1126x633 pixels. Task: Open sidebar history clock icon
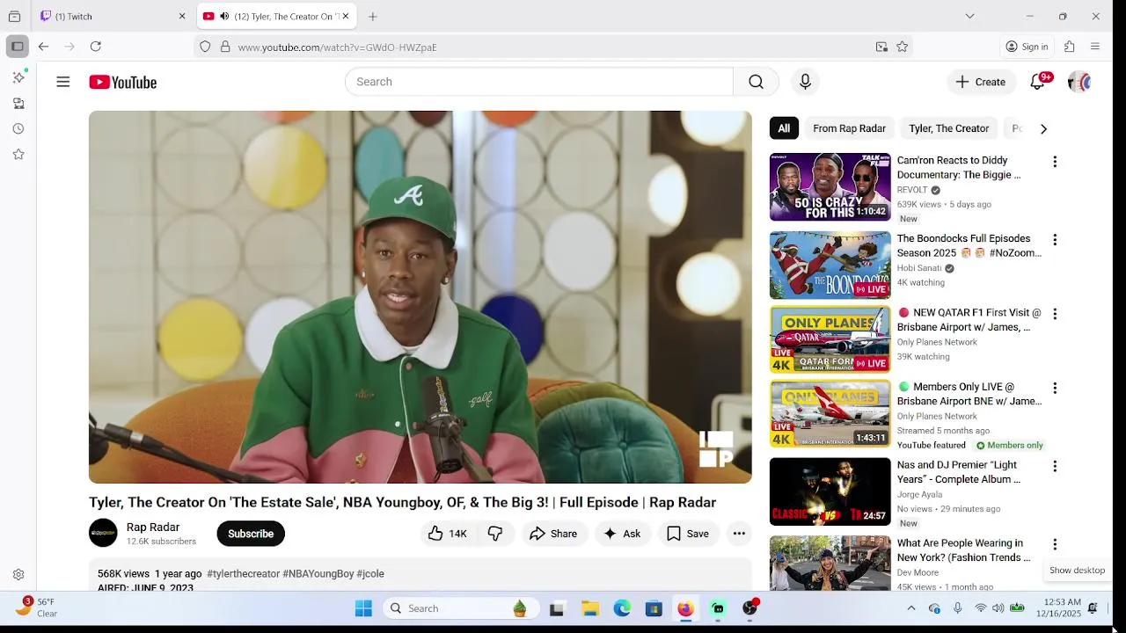18,129
